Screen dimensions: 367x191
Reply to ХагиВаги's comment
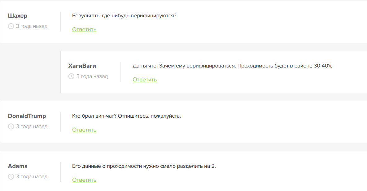click(145, 80)
